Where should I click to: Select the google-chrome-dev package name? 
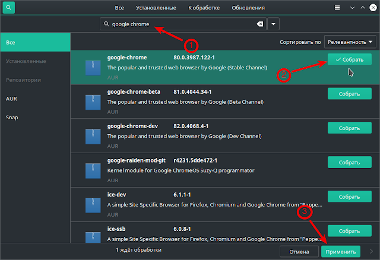[x=132, y=126]
